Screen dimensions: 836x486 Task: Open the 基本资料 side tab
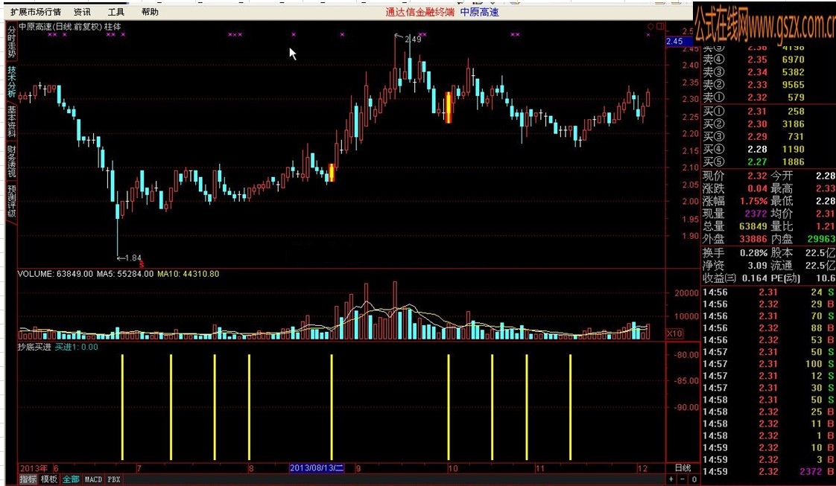point(11,122)
